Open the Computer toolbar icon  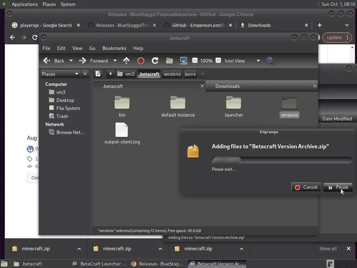[x=183, y=61]
